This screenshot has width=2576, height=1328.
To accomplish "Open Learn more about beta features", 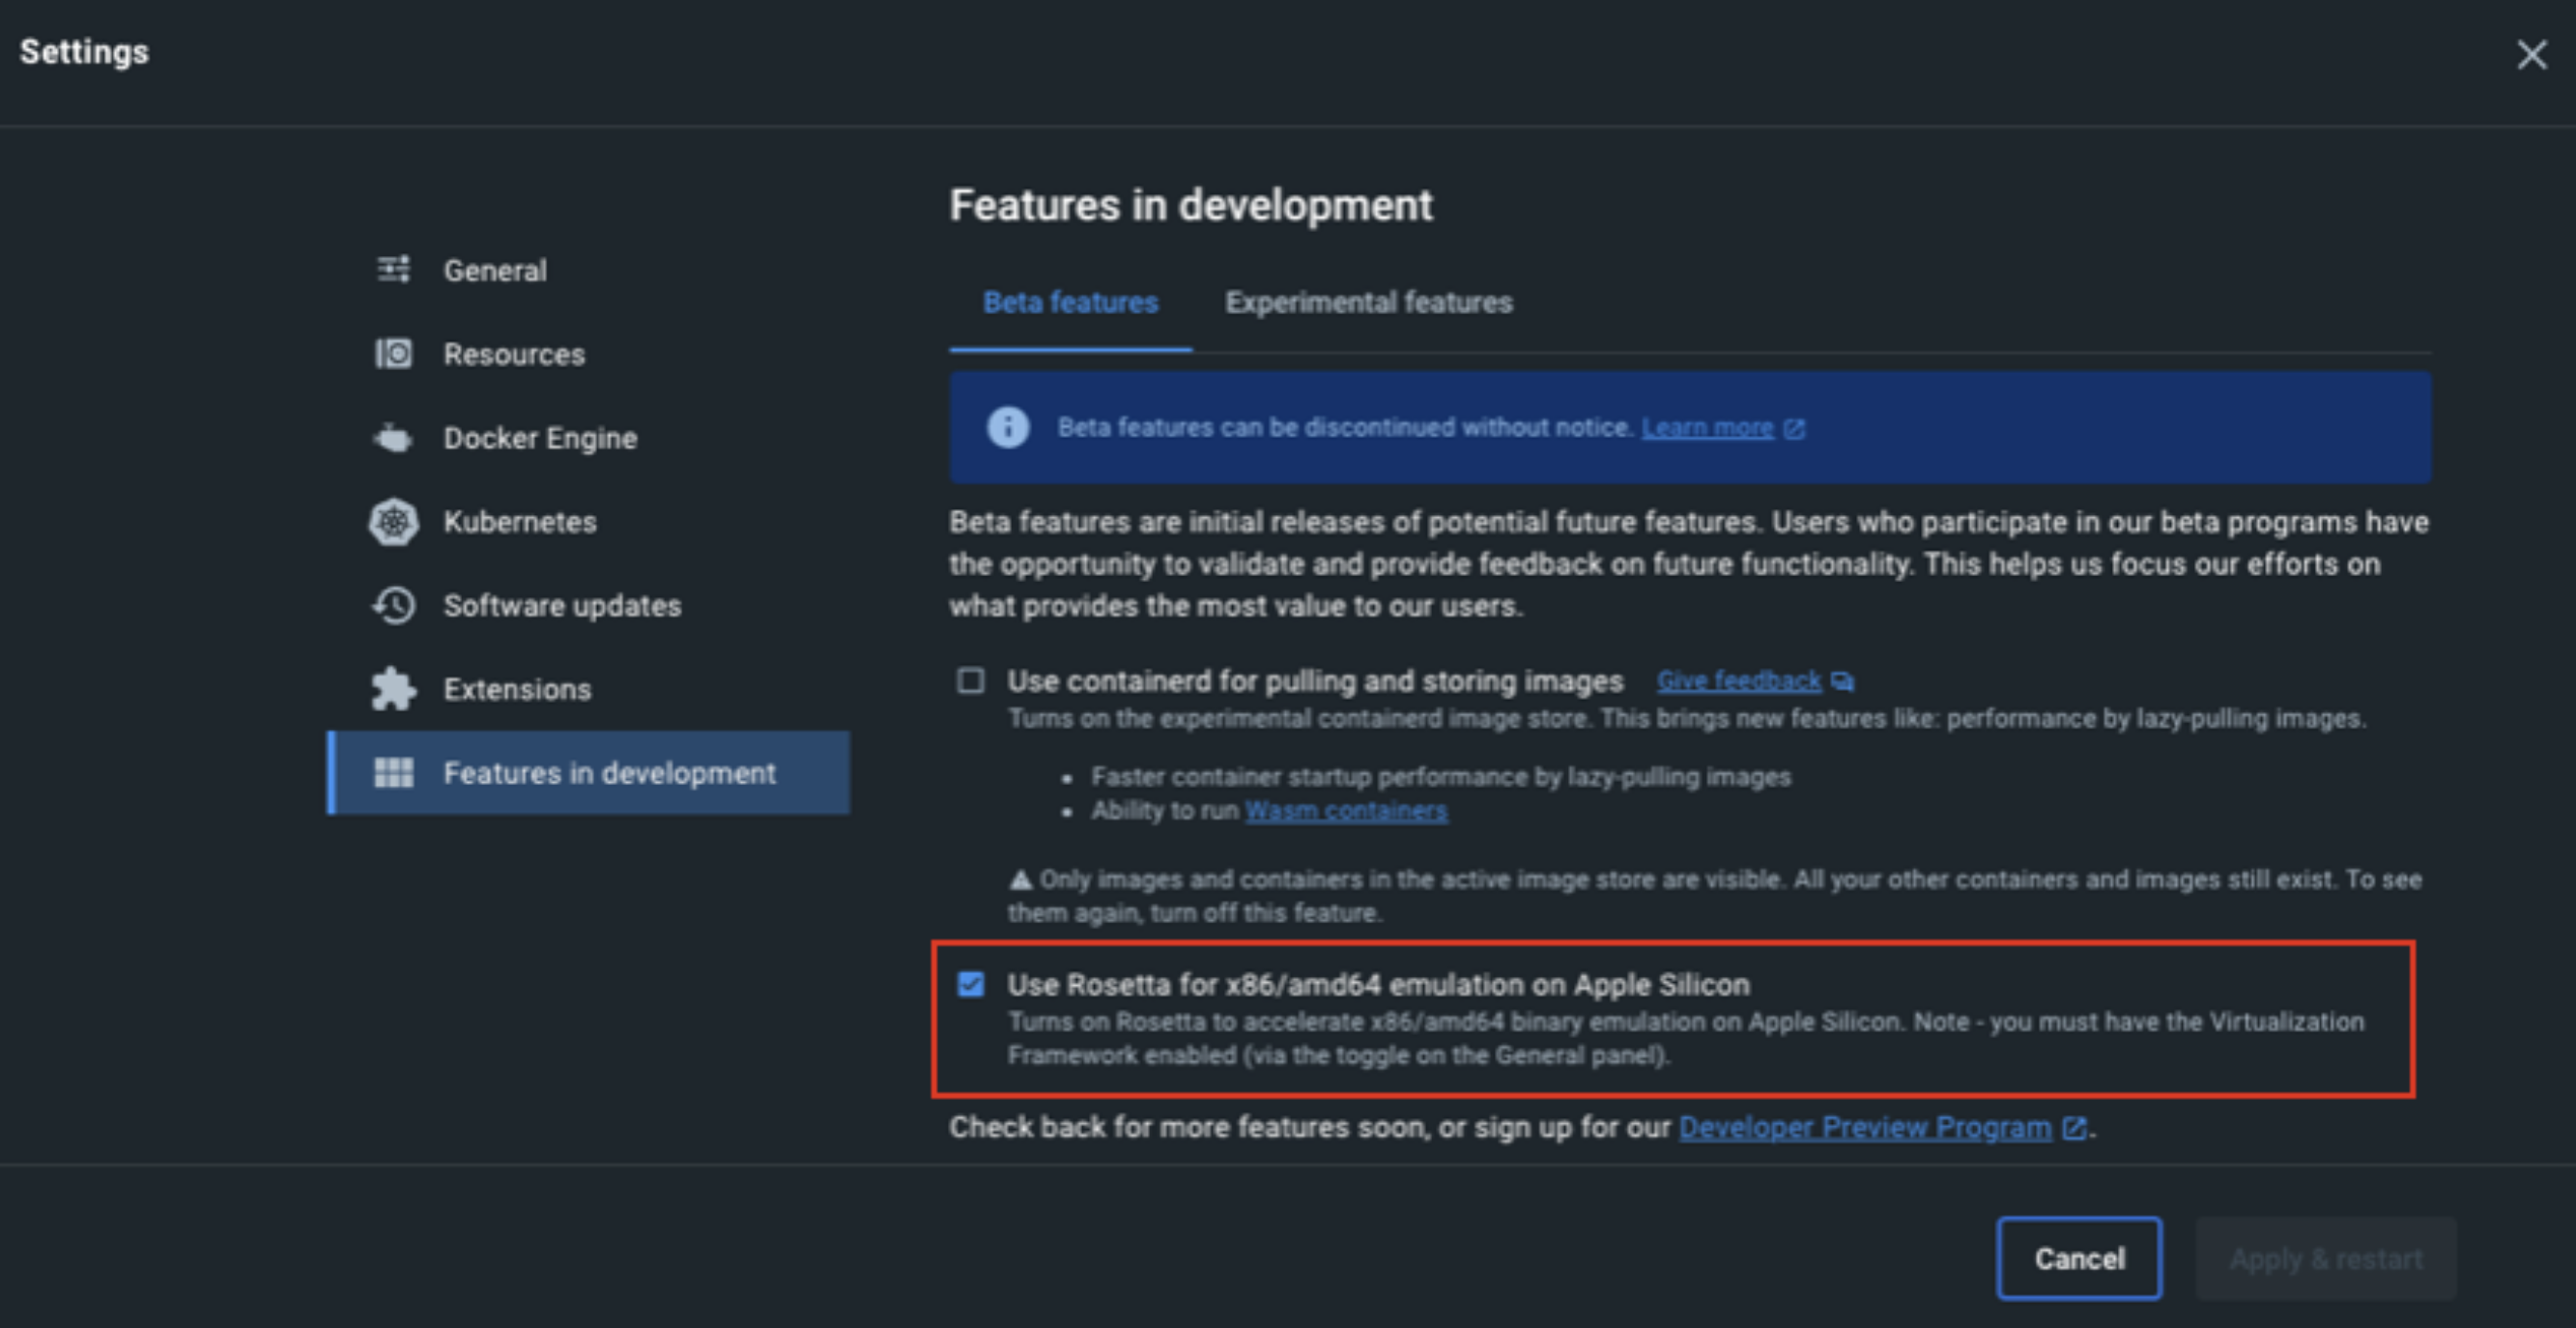I will [1708, 427].
